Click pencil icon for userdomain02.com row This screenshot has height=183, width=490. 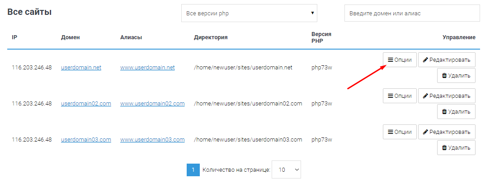[x=425, y=96]
